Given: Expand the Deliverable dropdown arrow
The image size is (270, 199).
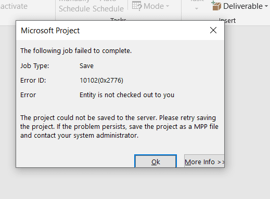Looking at the screenshot, I should click(x=266, y=6).
